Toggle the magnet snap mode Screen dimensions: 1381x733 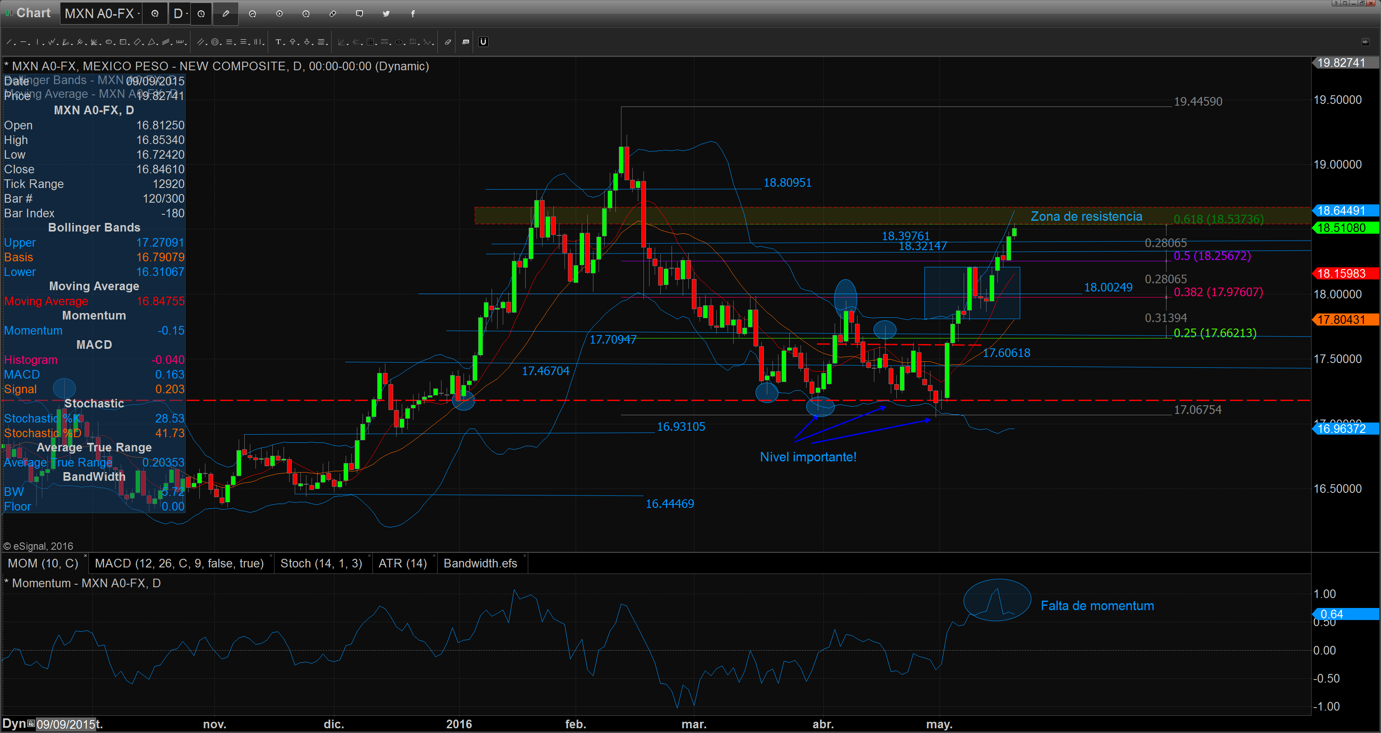(483, 42)
